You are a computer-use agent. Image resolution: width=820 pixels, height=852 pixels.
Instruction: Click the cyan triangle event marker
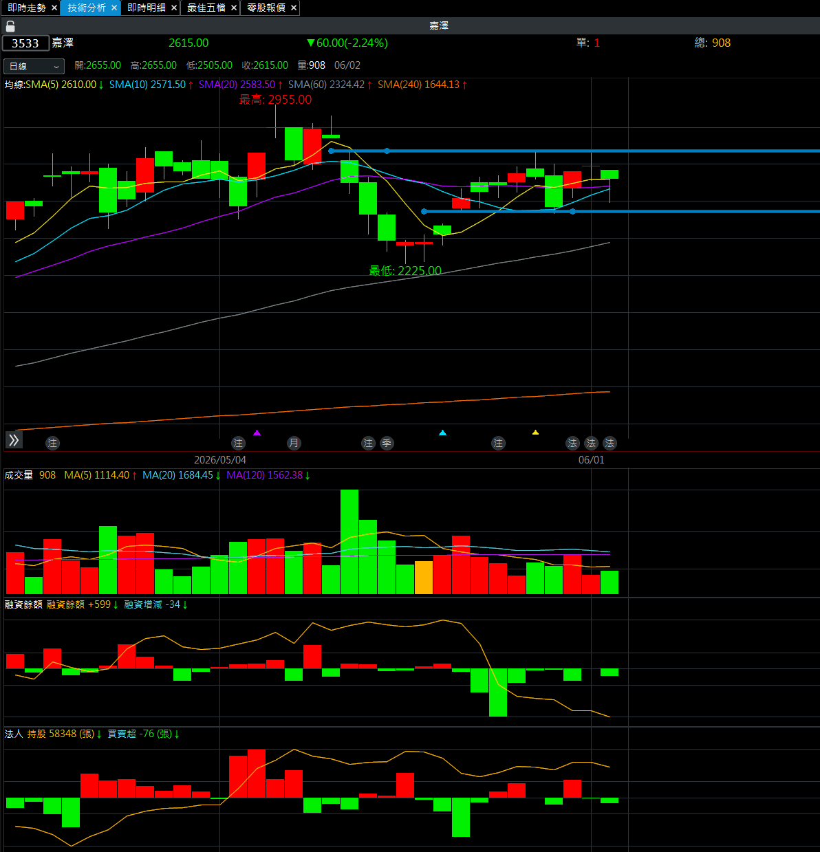tap(442, 433)
